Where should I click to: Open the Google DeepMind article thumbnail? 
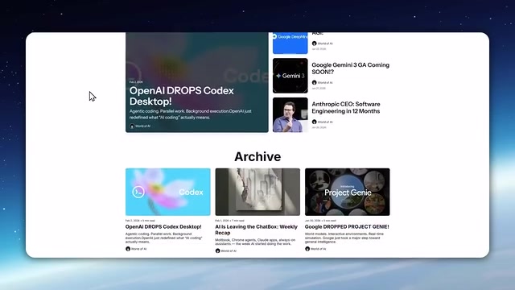click(290, 43)
